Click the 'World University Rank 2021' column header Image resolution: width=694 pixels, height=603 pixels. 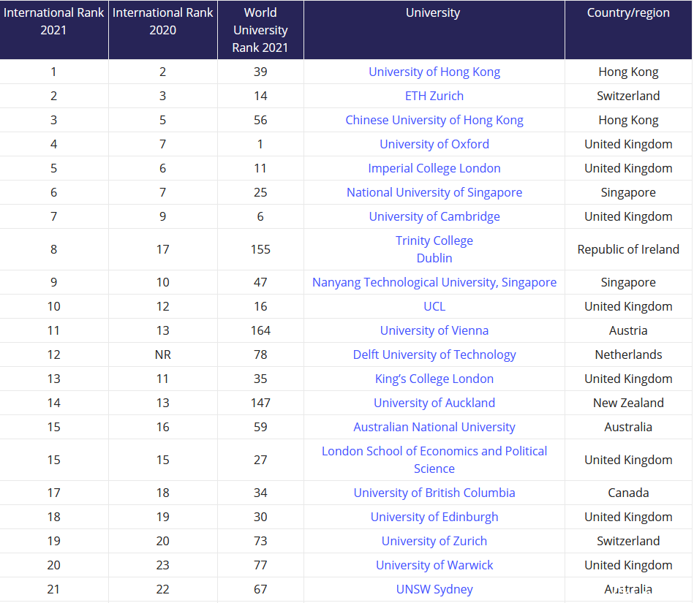pos(260,30)
